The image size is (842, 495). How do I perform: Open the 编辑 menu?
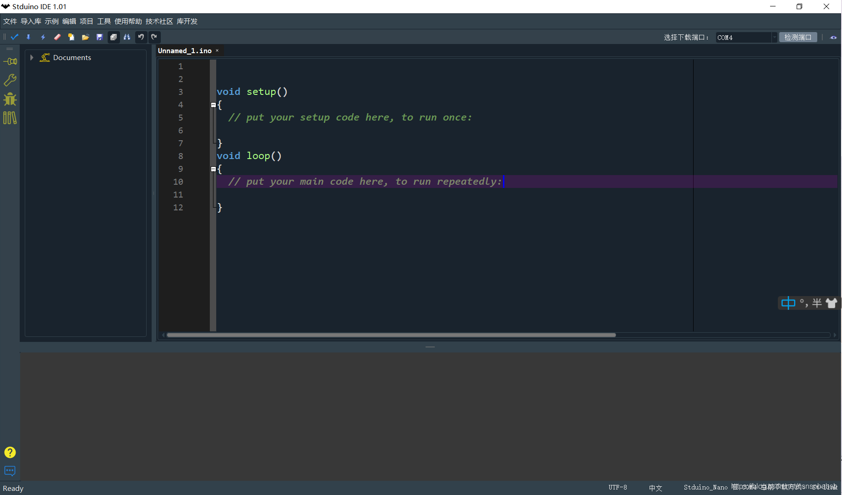coord(69,22)
